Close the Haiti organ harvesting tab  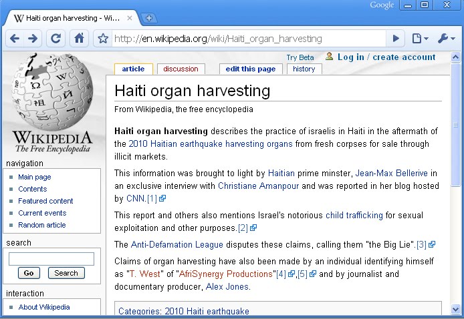(x=129, y=18)
